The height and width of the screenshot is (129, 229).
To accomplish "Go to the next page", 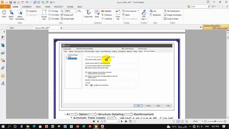I will pyautogui.click(x=122, y=121).
